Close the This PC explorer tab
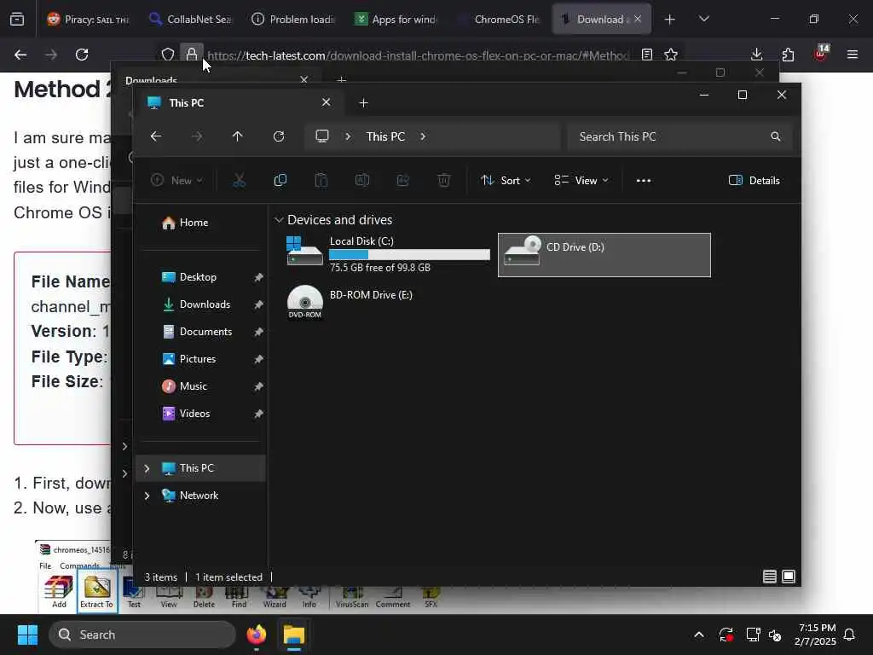 tap(327, 102)
